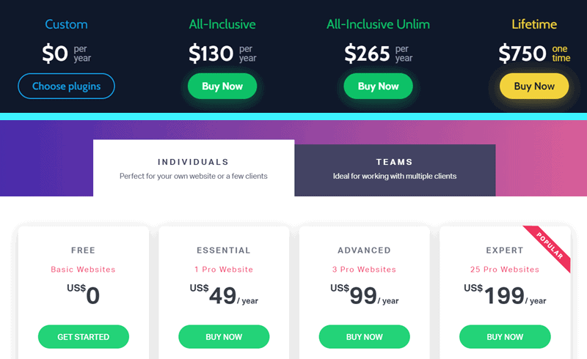Click the "3 Pro Websites" label
This screenshot has height=359, width=587.
(364, 270)
